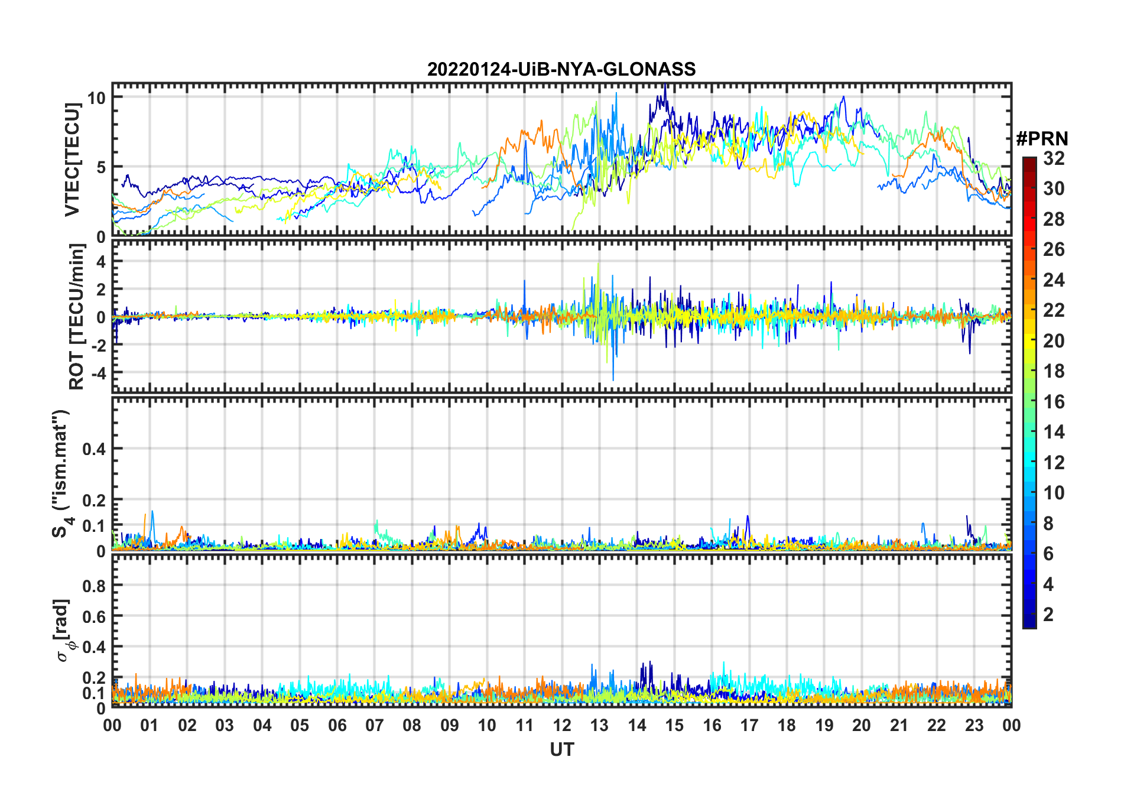Click UT axis tick label 09

pos(450,725)
